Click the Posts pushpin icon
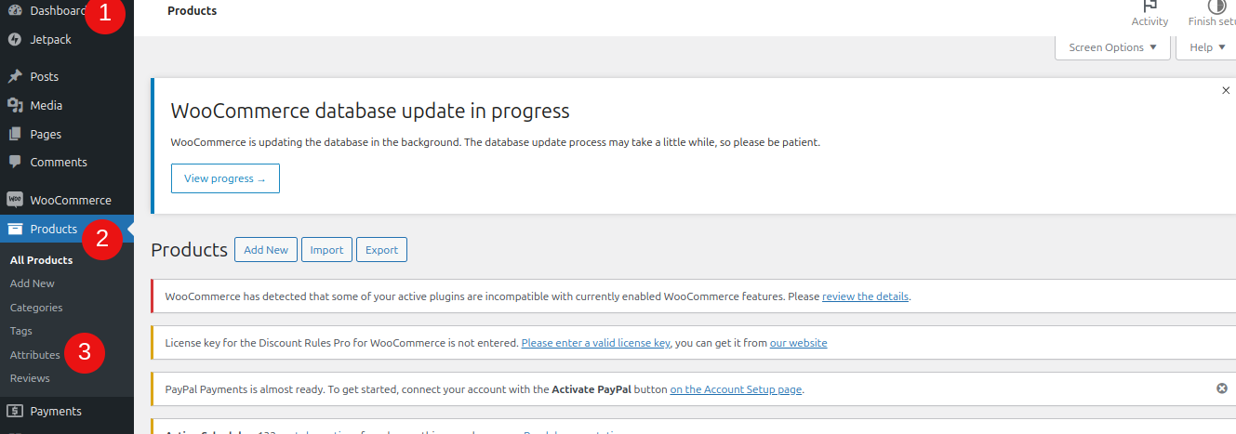The height and width of the screenshot is (434, 1236). 15,77
